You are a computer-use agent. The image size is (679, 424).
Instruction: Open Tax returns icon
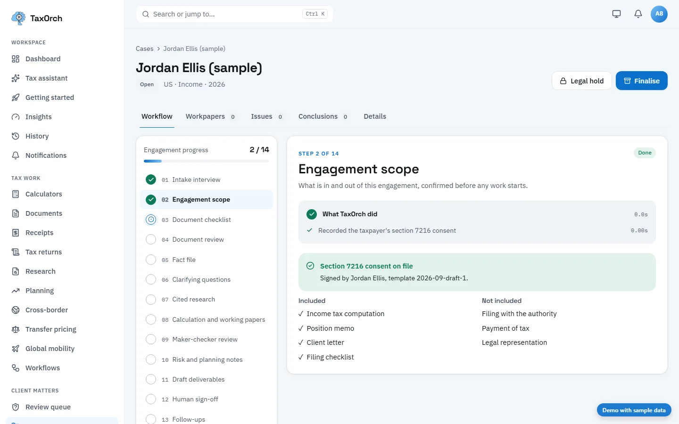(16, 252)
